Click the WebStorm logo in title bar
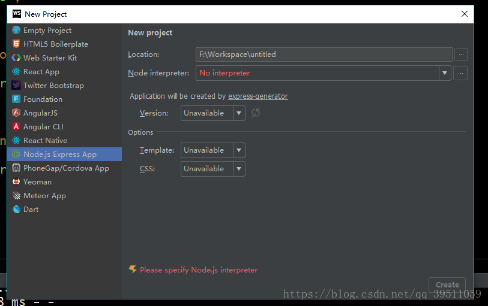The height and width of the screenshot is (306, 488). (17, 14)
